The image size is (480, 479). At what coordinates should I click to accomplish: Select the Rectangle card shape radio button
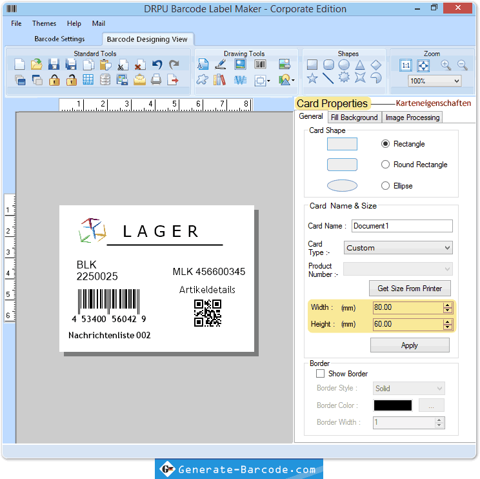[x=385, y=144]
